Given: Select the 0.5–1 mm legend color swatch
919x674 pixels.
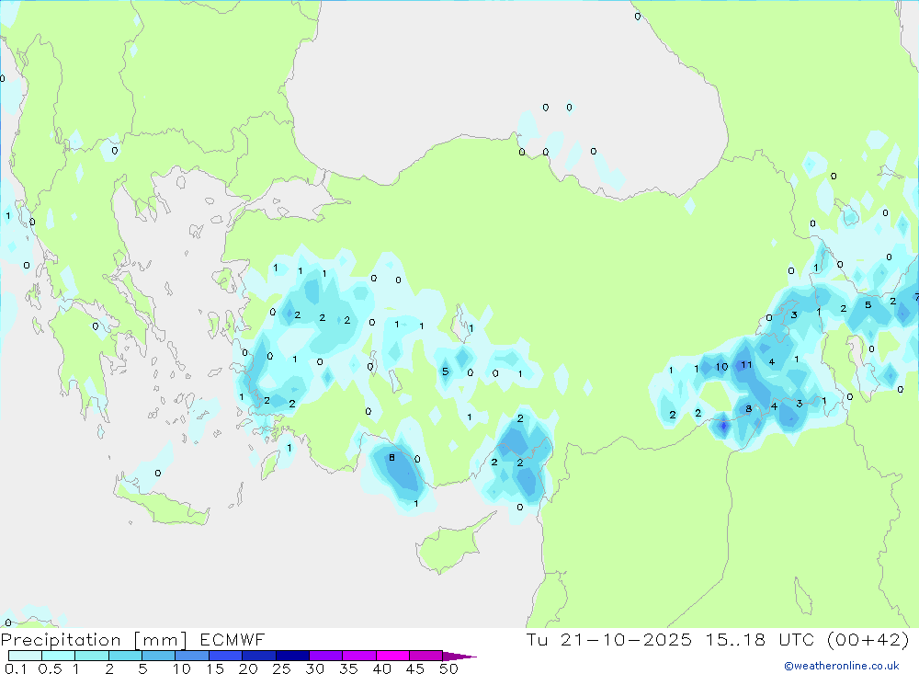Looking at the screenshot, I should click(59, 656).
